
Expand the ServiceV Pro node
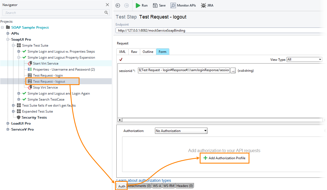[x=8, y=129]
